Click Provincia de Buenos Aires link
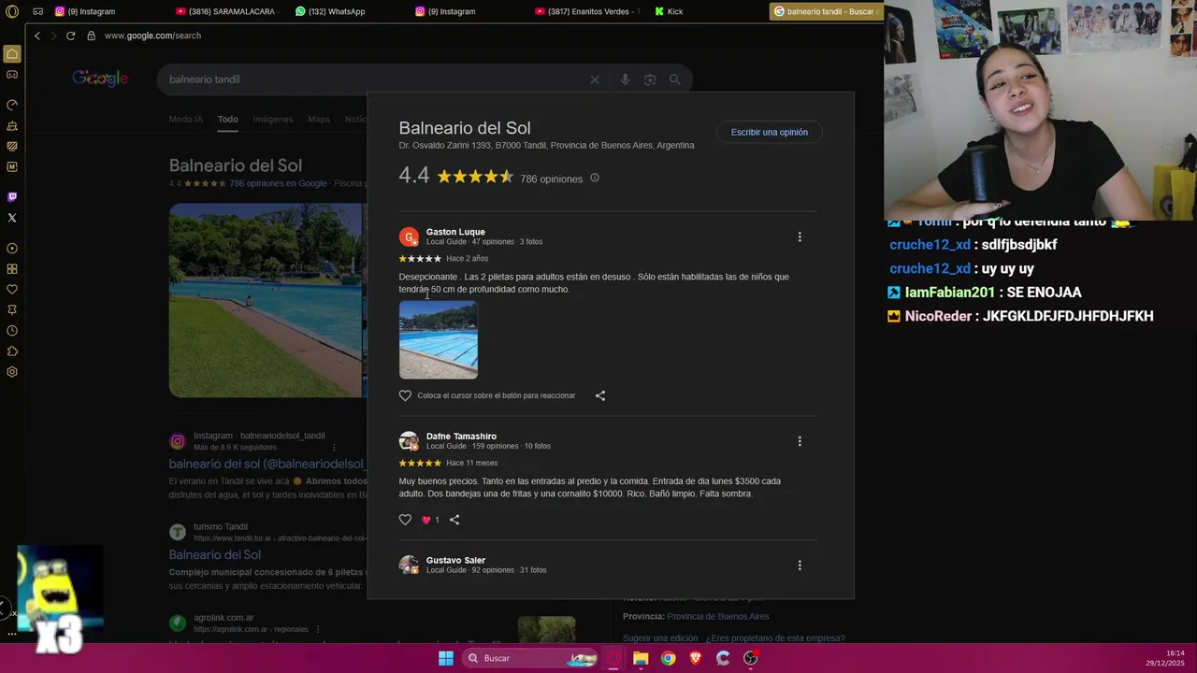Screen dimensions: 1197x673 718,616
